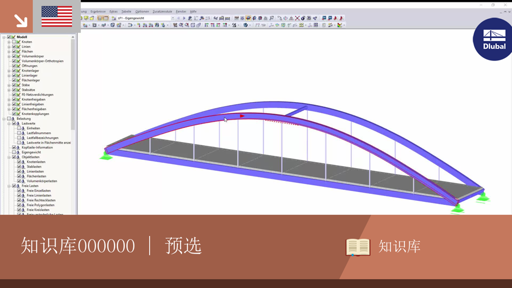
Task: Enable the Eigengewicht checkbox
Action: tap(14, 152)
